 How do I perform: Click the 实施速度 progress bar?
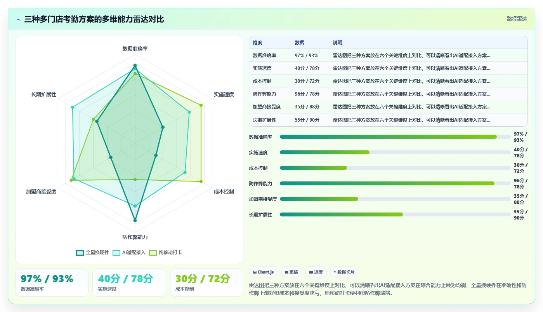395,152
